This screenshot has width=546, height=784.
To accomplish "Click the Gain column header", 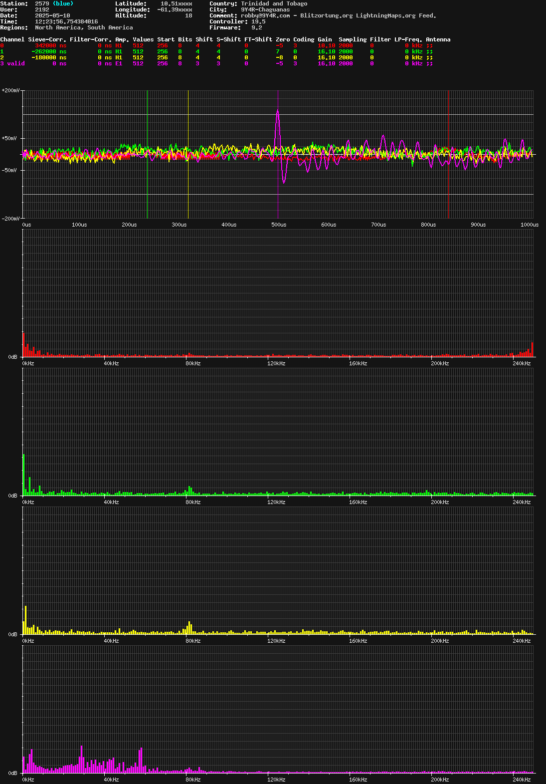I will pyautogui.click(x=325, y=39).
